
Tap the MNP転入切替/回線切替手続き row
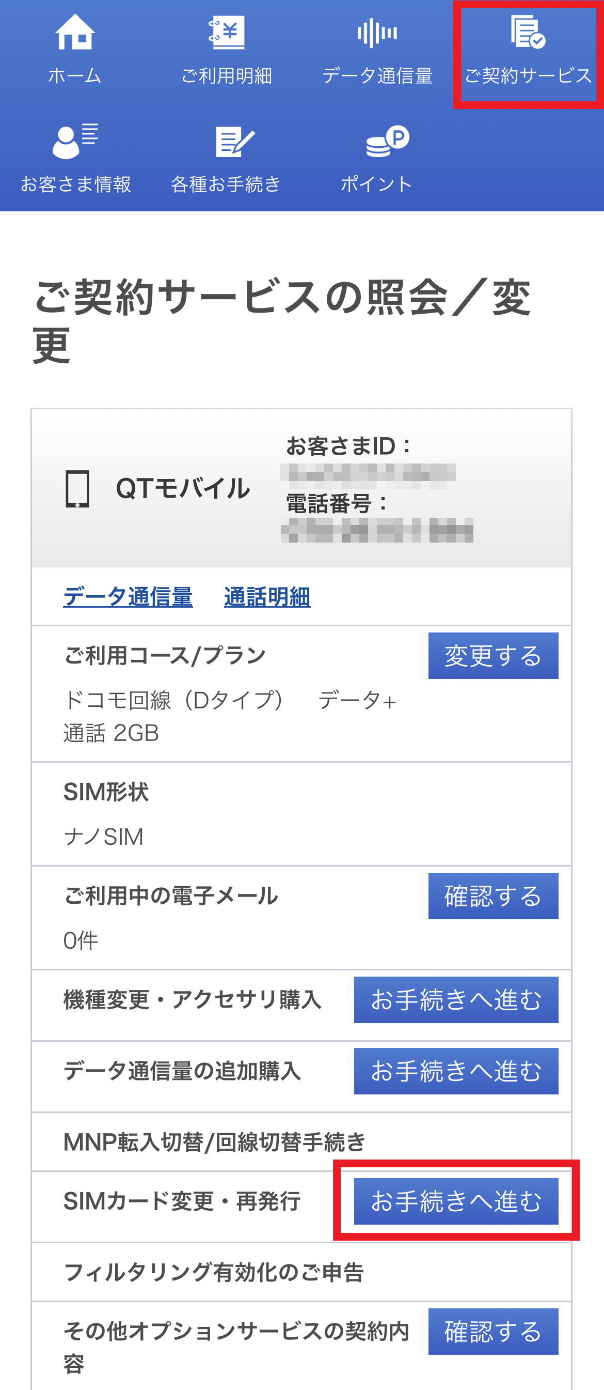click(x=215, y=1142)
